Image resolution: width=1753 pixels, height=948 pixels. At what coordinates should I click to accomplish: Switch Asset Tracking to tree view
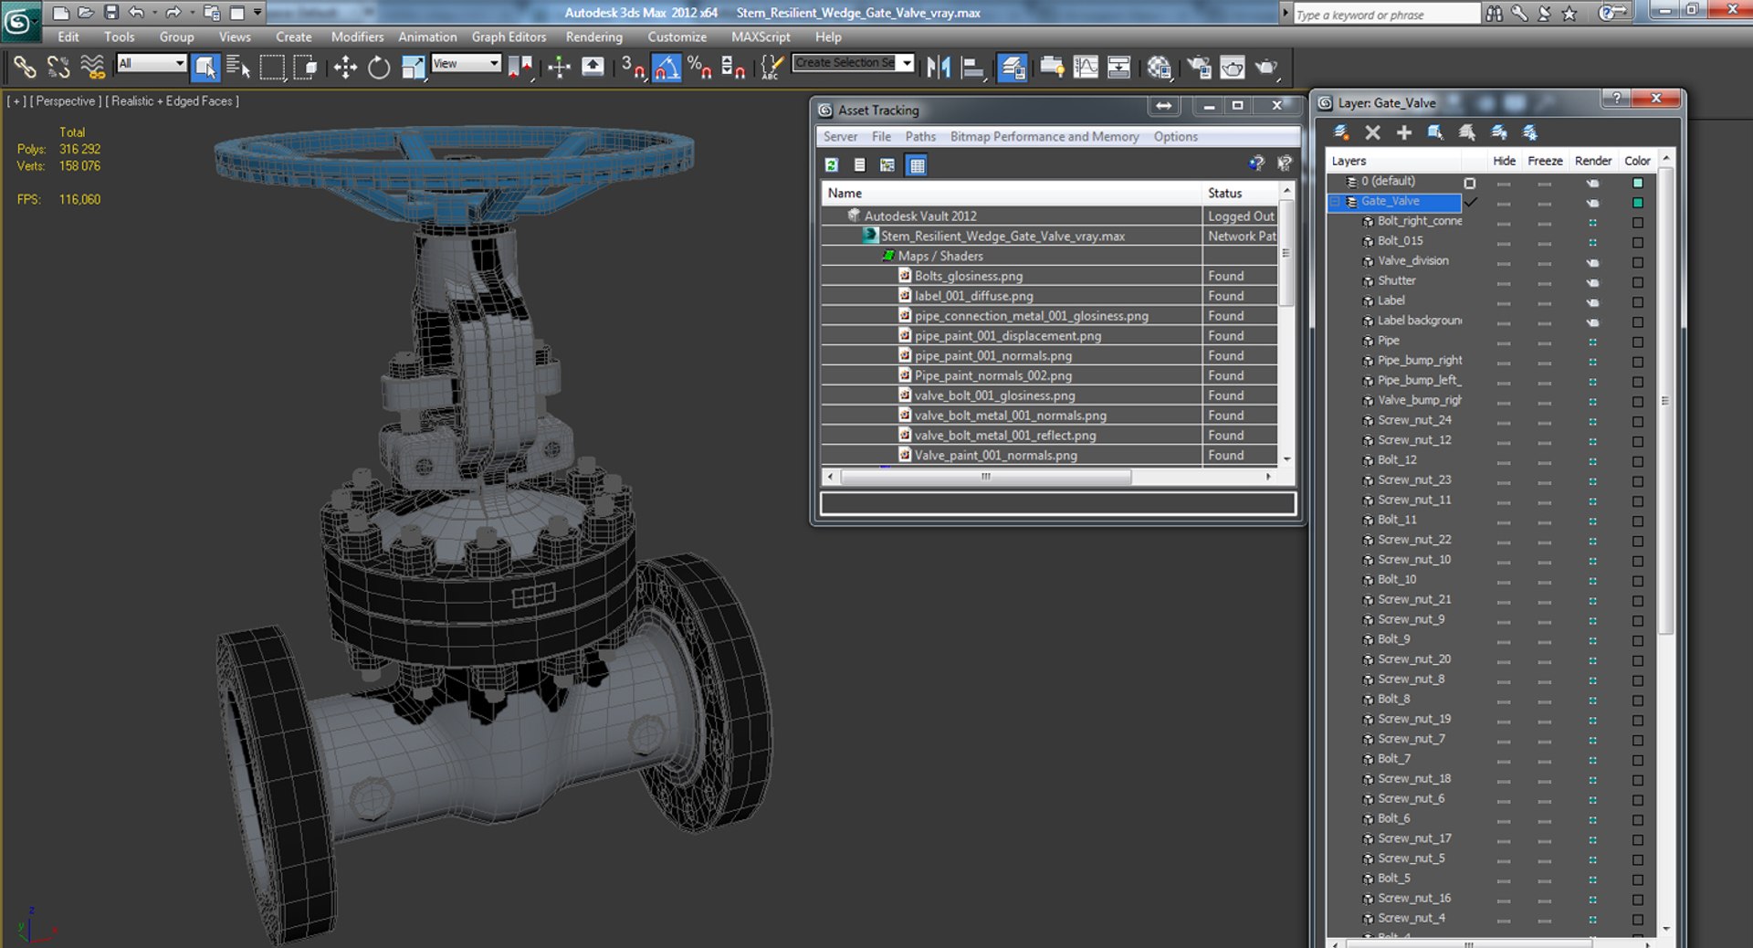887,165
